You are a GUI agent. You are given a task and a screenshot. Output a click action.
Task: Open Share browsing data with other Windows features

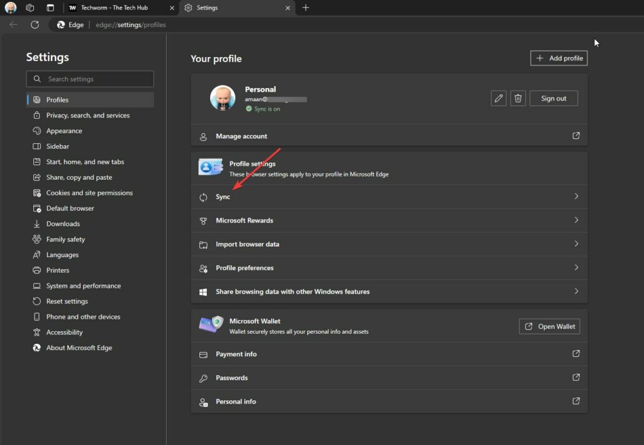click(x=389, y=292)
